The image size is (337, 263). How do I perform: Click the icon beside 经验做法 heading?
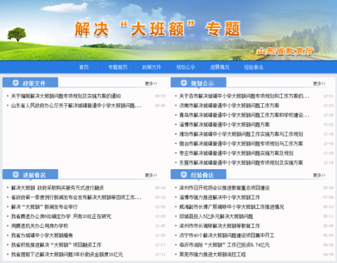coord(184,175)
